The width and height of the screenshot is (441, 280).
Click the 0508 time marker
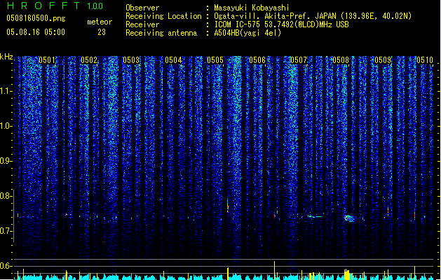click(x=341, y=60)
